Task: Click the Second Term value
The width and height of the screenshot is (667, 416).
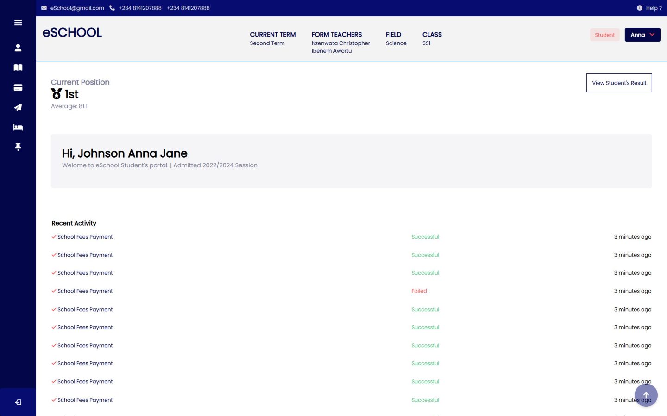Action: tap(267, 43)
